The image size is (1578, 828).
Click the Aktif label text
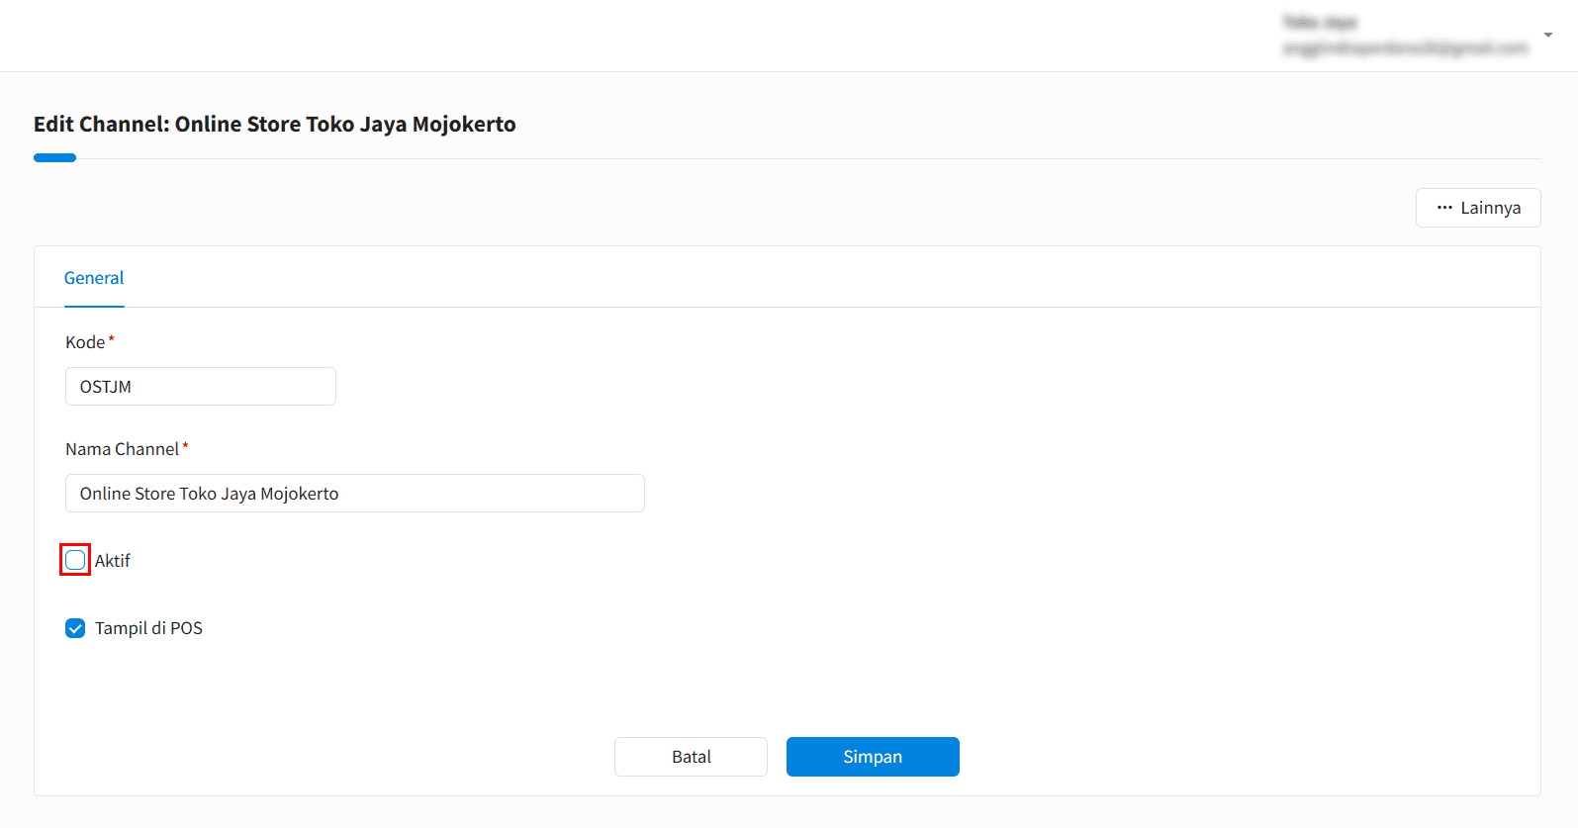coord(113,561)
